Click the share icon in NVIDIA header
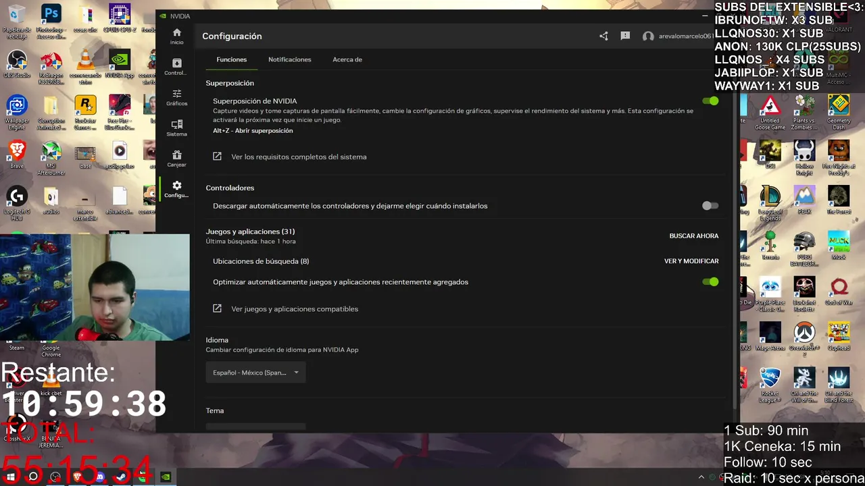 tap(603, 36)
